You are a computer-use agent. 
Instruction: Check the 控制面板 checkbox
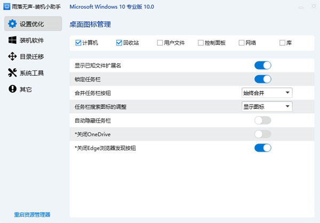click(x=201, y=43)
